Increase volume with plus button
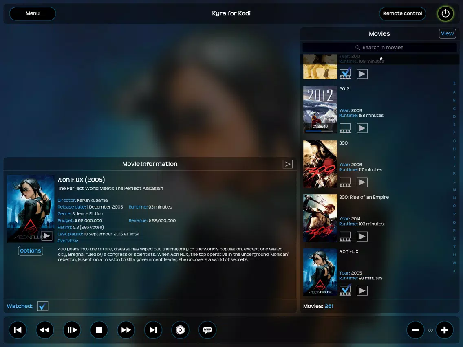The image size is (463, 347). tap(444, 330)
